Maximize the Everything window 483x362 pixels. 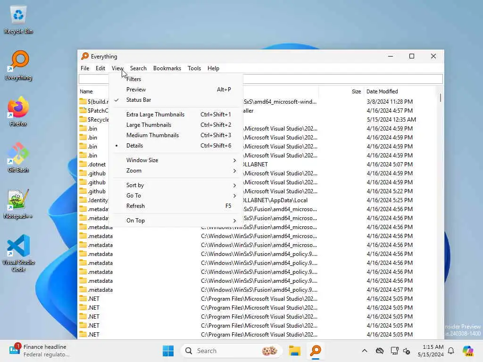pyautogui.click(x=411, y=56)
